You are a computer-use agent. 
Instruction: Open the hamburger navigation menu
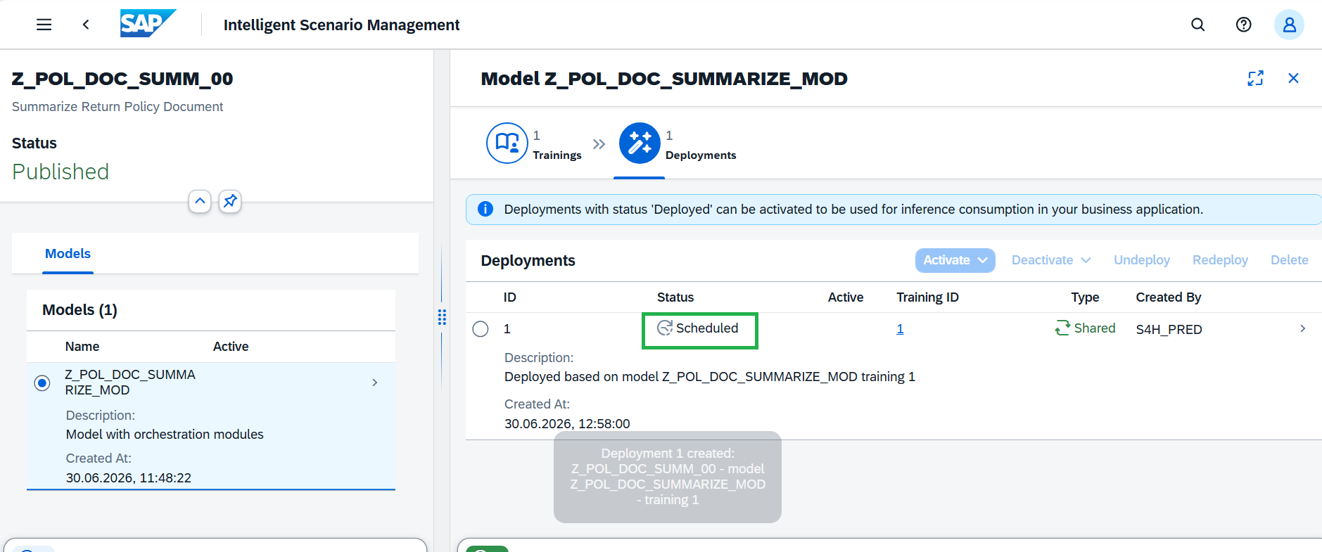(x=44, y=25)
